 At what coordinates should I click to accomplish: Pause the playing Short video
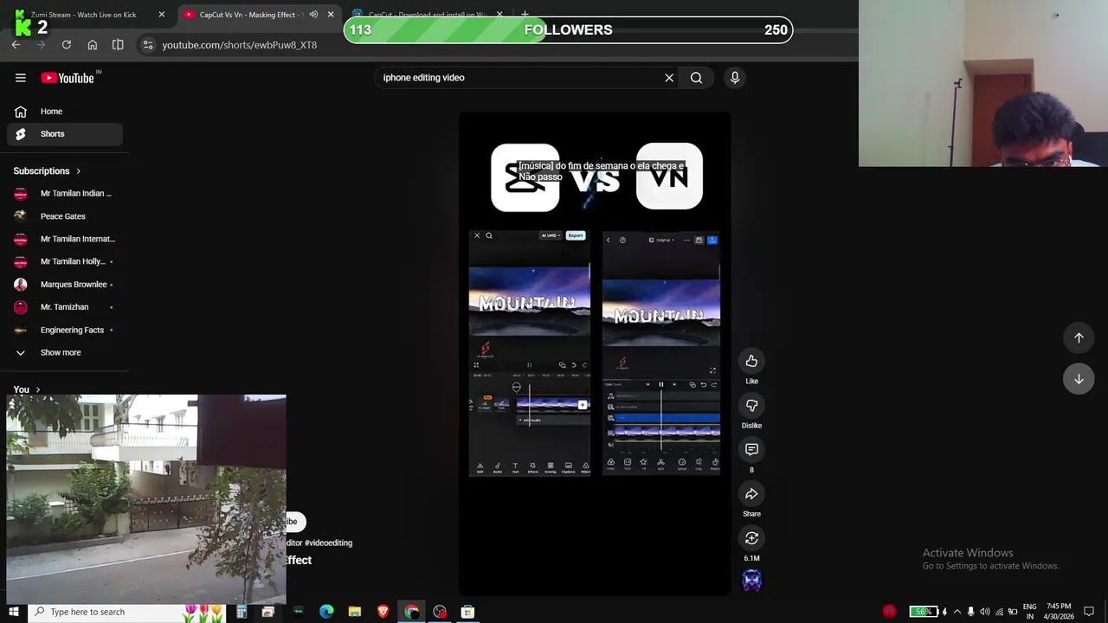click(x=595, y=353)
